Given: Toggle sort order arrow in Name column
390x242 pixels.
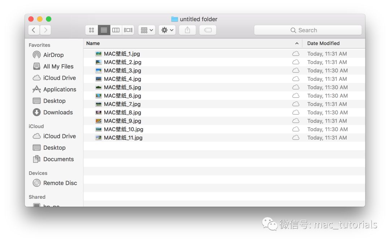Looking at the screenshot, I should click(297, 44).
